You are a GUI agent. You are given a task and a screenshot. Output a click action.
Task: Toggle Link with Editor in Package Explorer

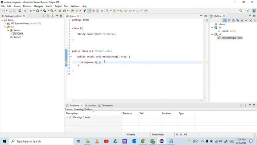(48, 16)
